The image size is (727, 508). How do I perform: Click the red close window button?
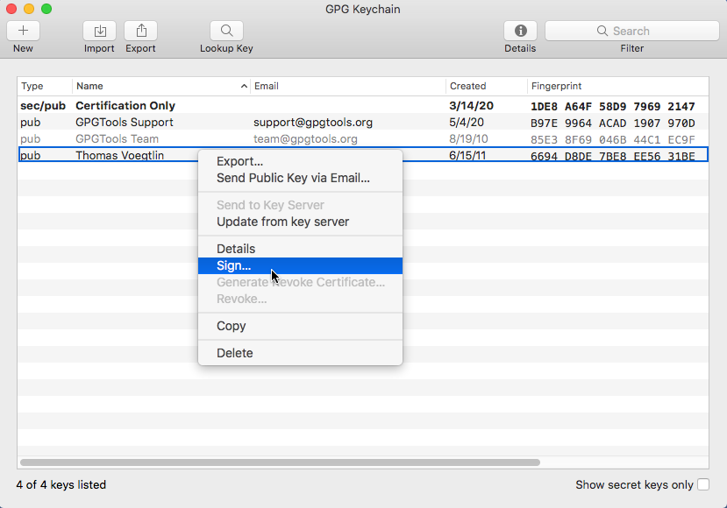tap(11, 9)
